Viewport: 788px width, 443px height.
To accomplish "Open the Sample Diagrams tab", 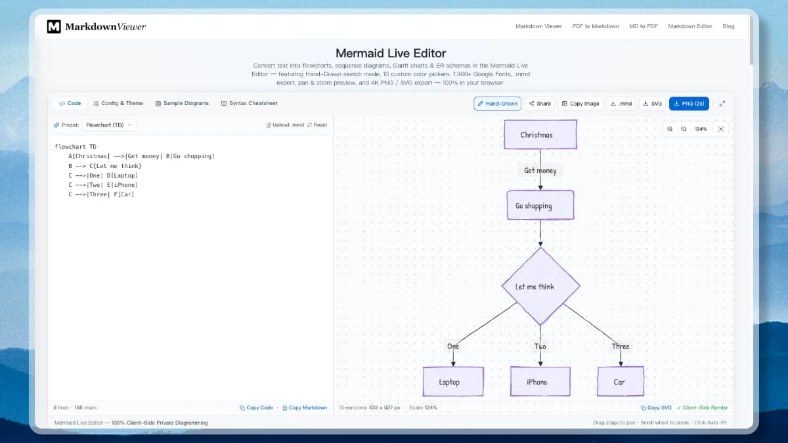I will 182,103.
